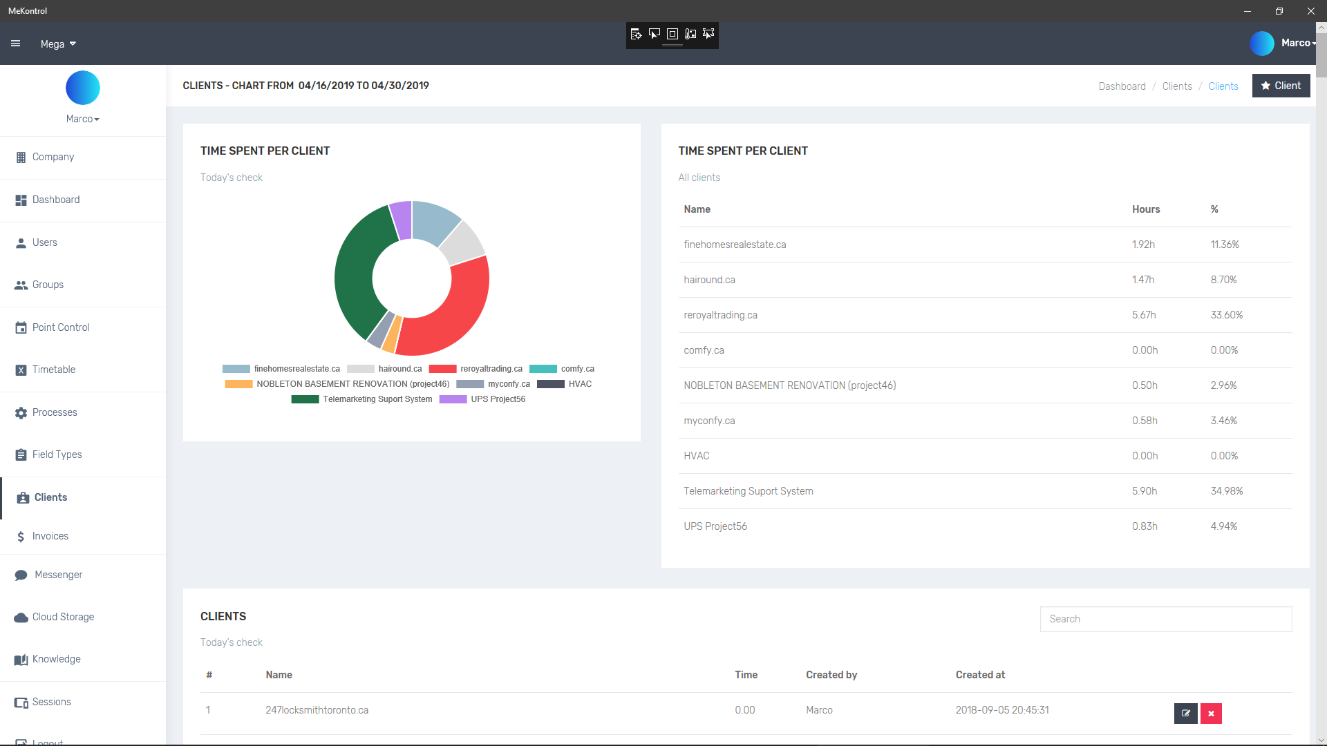Click the hamburger menu icon

point(15,44)
